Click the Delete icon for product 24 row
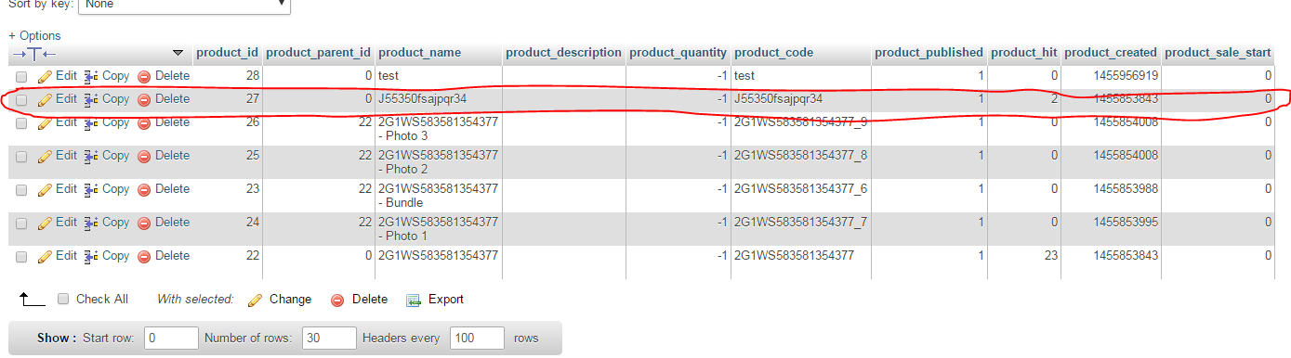 click(x=144, y=223)
